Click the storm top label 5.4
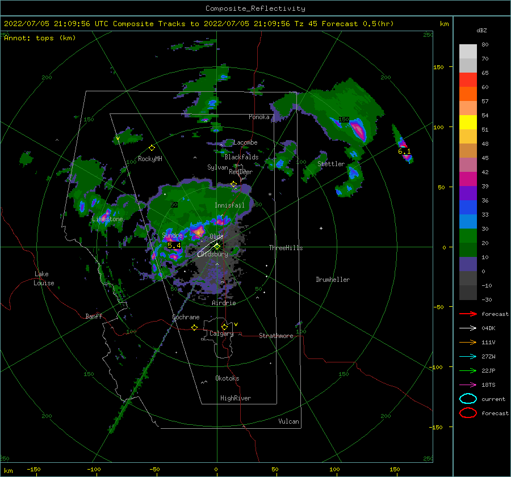511x477 pixels. (174, 246)
